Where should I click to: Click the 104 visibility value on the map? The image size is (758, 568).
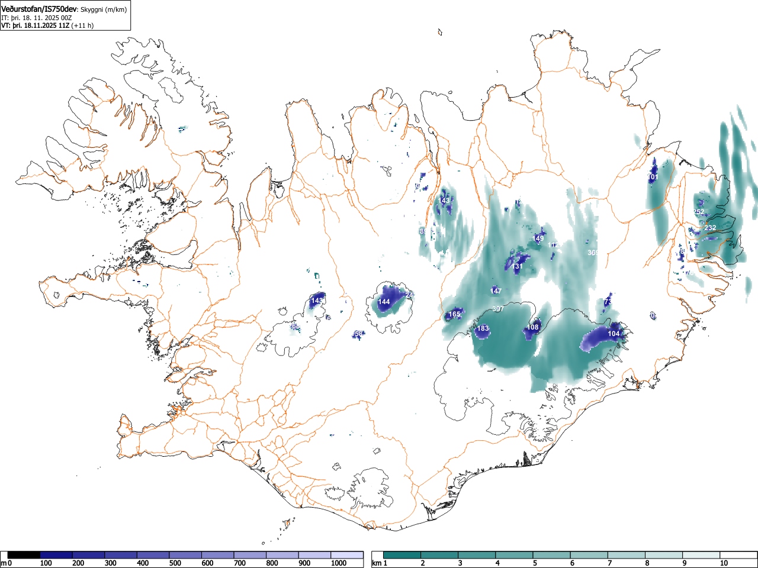[x=614, y=334]
